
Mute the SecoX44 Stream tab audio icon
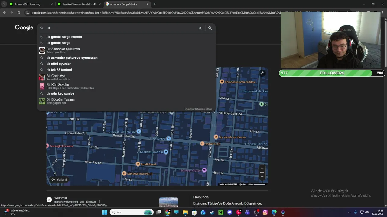click(95, 4)
